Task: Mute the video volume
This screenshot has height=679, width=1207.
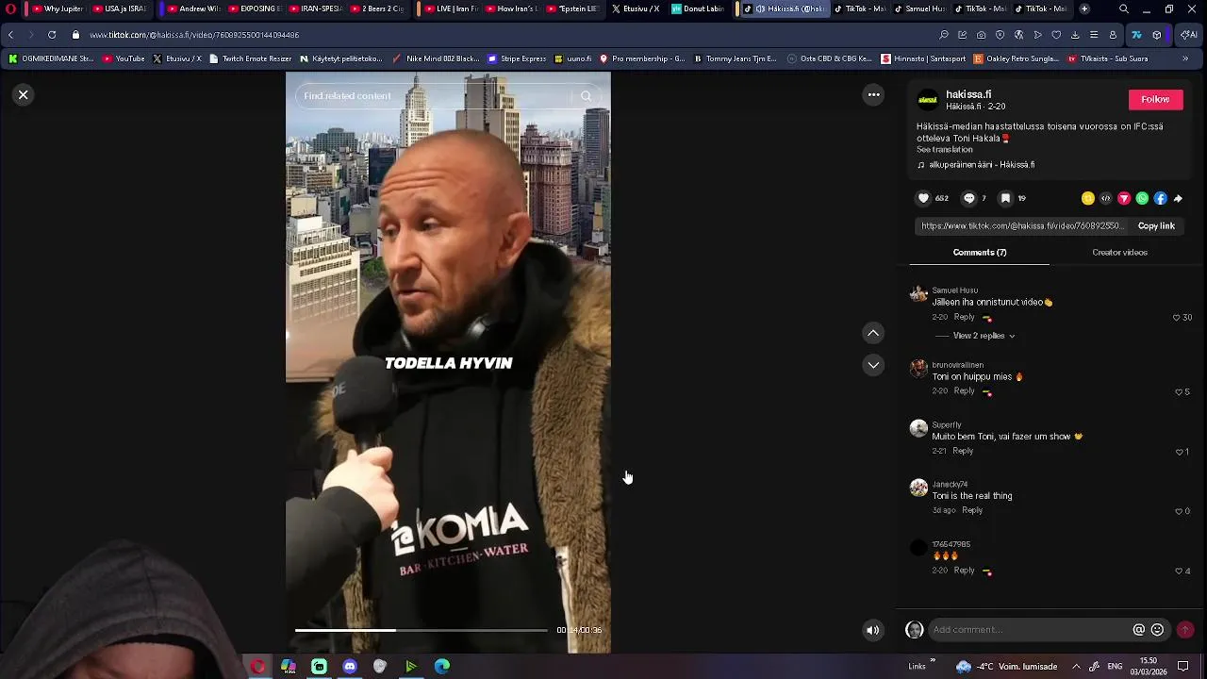Action: coord(873,630)
